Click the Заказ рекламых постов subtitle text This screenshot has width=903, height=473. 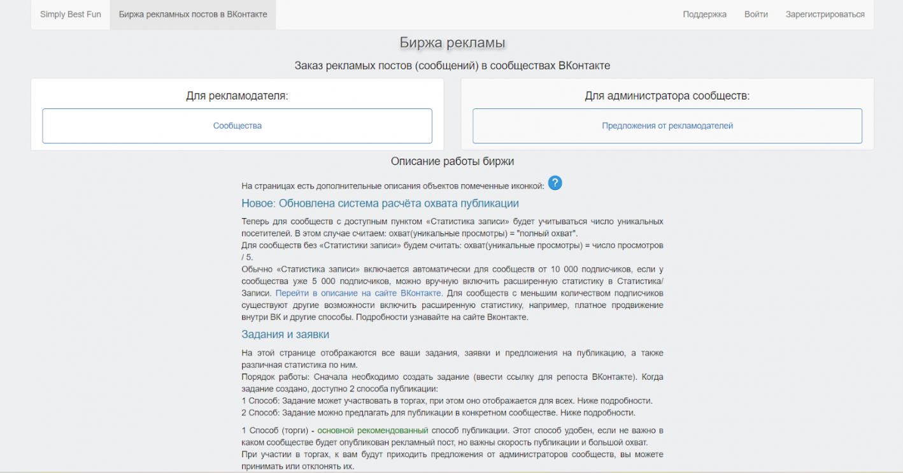(452, 65)
